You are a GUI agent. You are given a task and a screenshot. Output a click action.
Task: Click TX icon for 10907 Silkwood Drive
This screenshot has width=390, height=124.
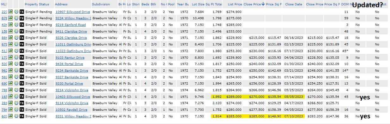click(x=22, y=12)
